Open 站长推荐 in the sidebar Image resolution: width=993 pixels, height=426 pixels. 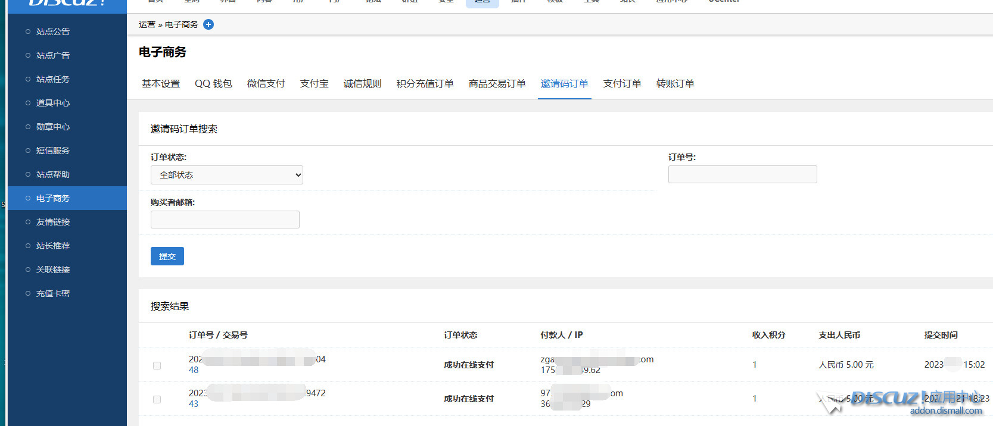53,246
